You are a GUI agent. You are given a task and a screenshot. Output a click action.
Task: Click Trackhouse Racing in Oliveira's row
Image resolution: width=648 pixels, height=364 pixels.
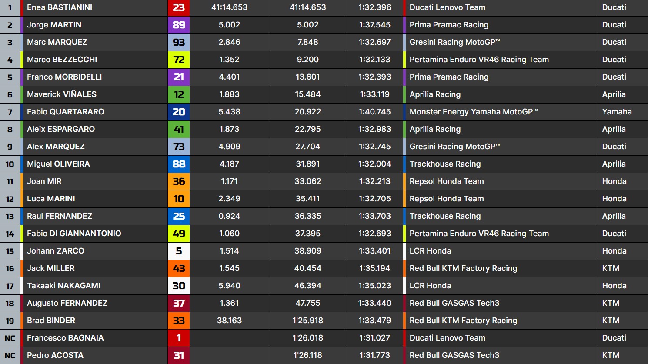[445, 164]
